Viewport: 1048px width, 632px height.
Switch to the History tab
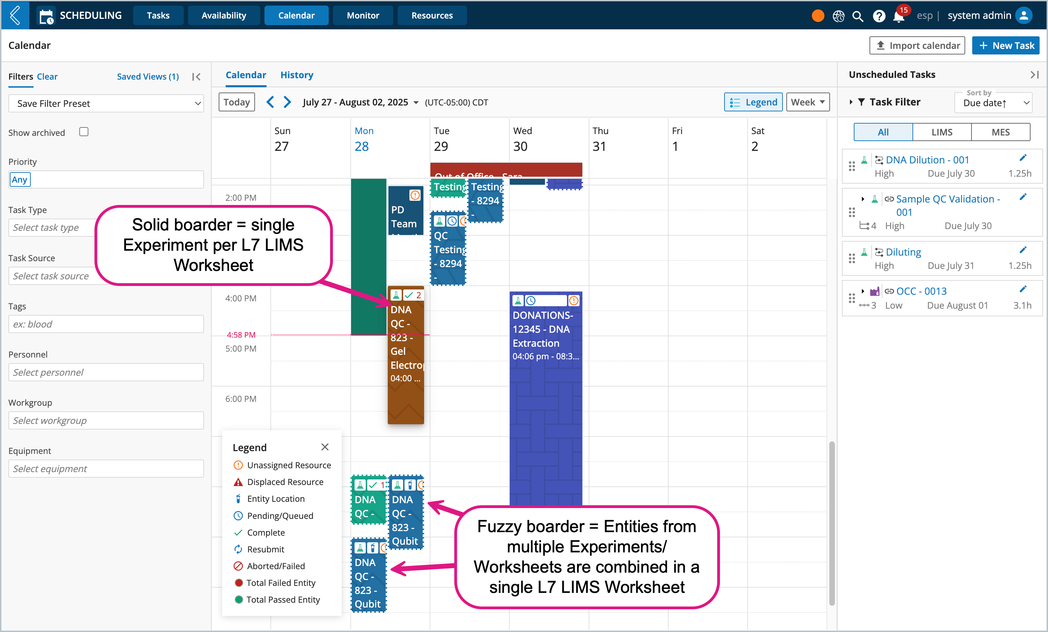tap(297, 75)
